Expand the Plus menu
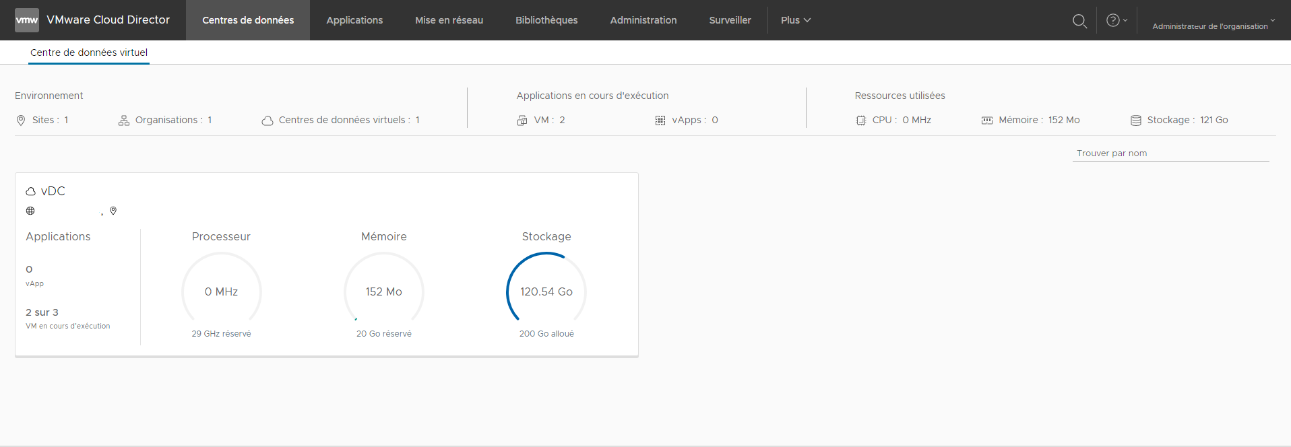The width and height of the screenshot is (1291, 447). click(x=796, y=20)
